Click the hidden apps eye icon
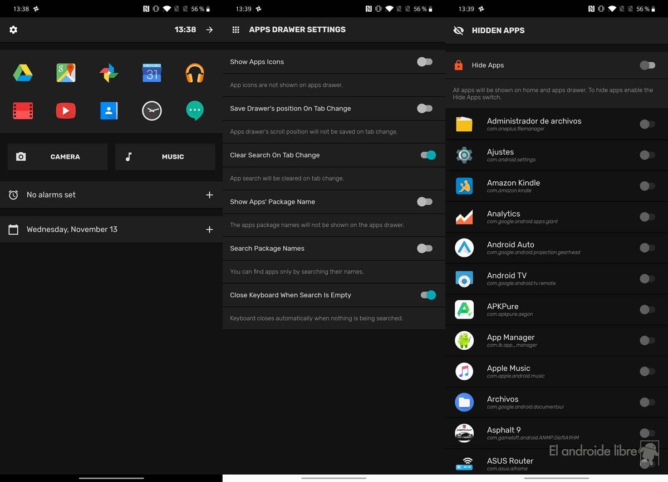The height and width of the screenshot is (482, 668). pos(458,30)
